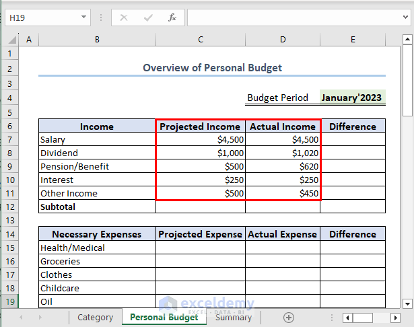The width and height of the screenshot is (414, 327).
Task: Click the vertical scrollbar up arrow
Action: coord(407,39)
